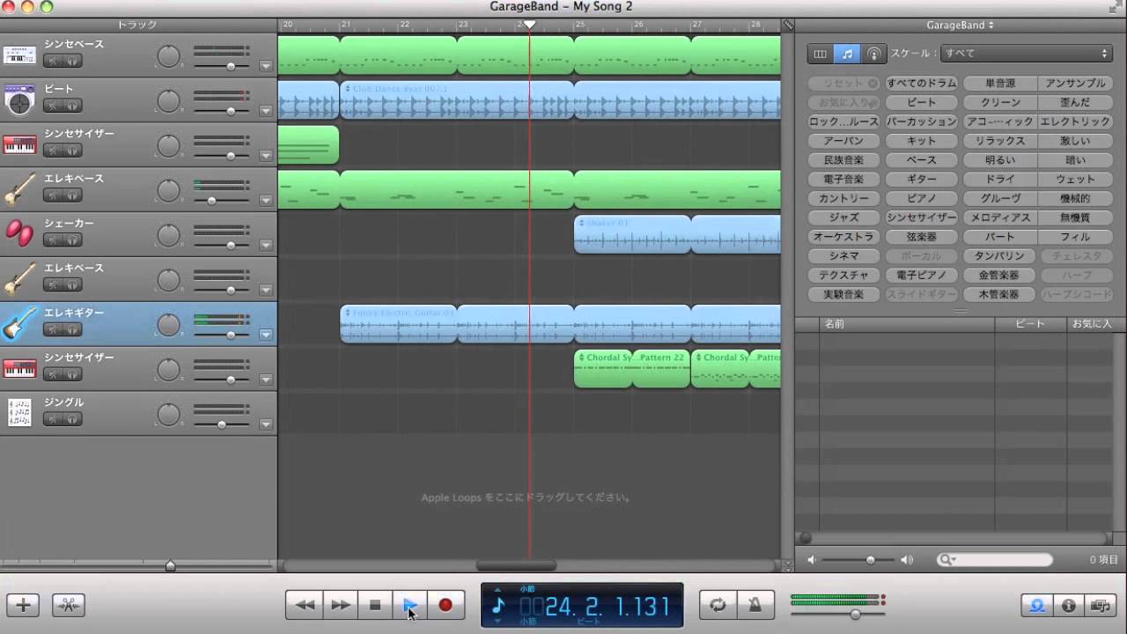Viewport: 1127px width, 634px height.
Task: Filter loops by オーケストラ keyword
Action: click(x=844, y=237)
